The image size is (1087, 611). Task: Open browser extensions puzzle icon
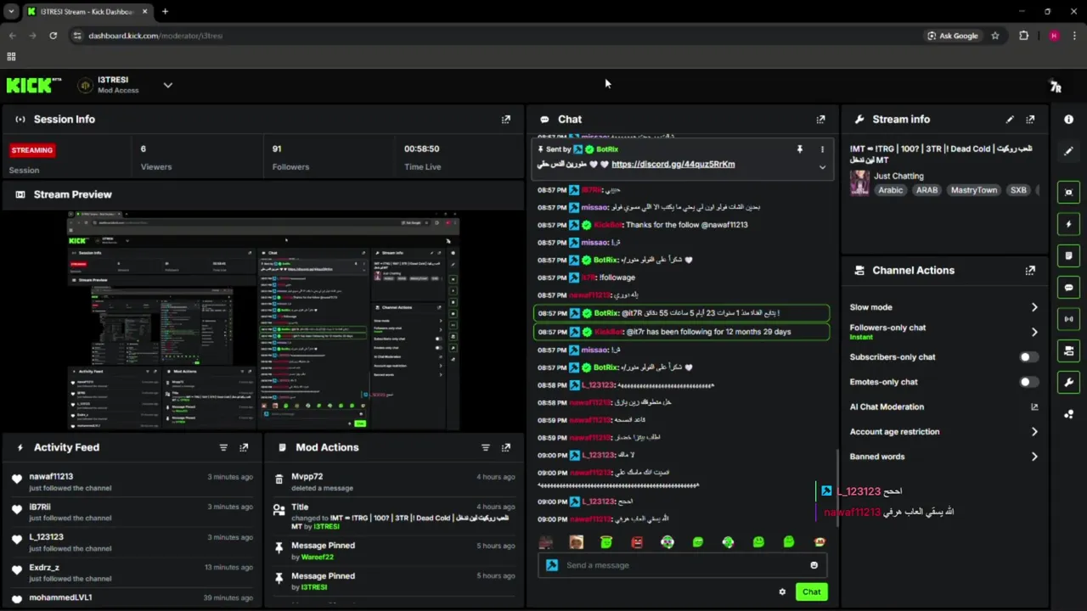pyautogui.click(x=1023, y=36)
